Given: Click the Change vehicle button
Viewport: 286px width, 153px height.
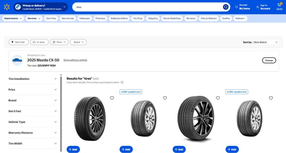Looking at the screenshot, I should tap(269, 60).
